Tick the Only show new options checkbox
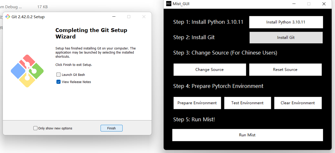Screen dimensions: 335x153 coord(35,128)
